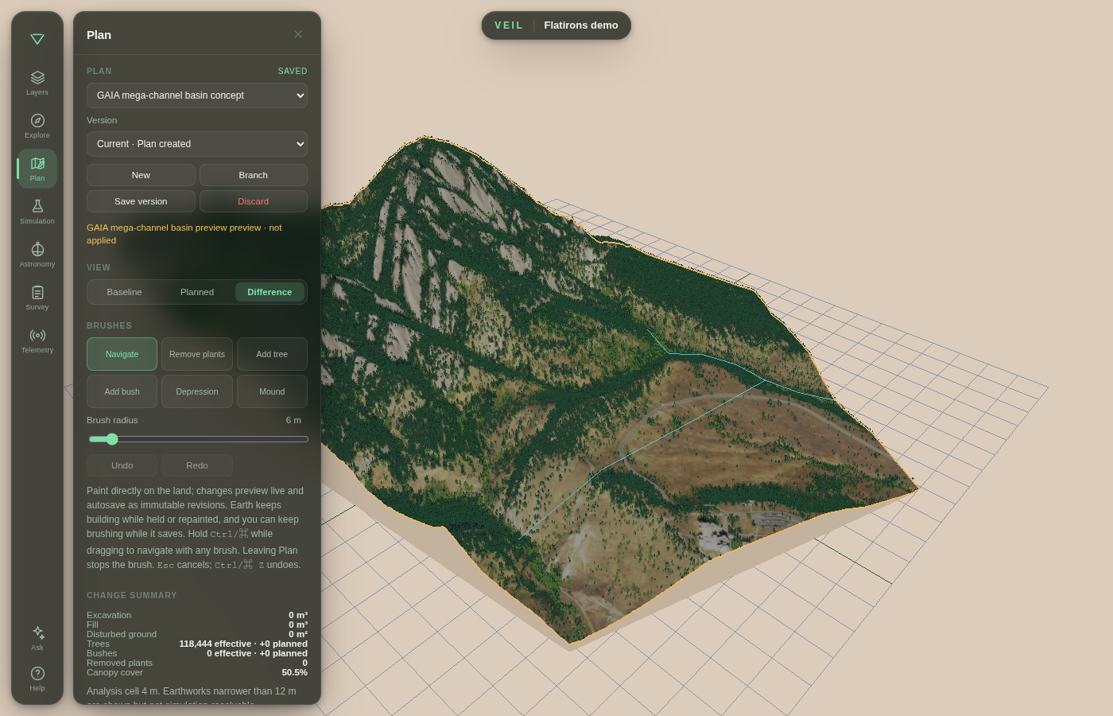Click the Redo button
This screenshot has width=1113, height=716.
197,465
